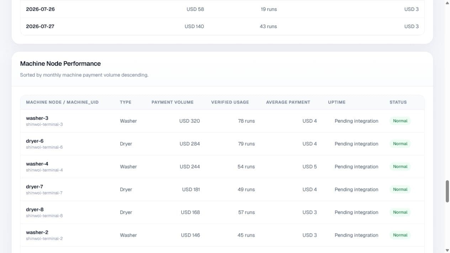This screenshot has width=450, height=253.
Task: Select the dryer-6 node name
Action: [35, 141]
